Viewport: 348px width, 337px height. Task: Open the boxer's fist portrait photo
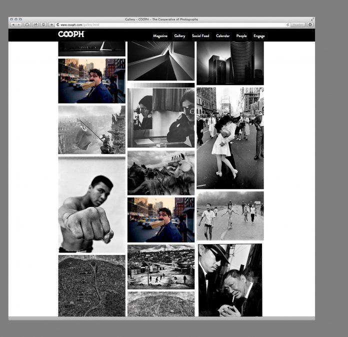coord(91,204)
